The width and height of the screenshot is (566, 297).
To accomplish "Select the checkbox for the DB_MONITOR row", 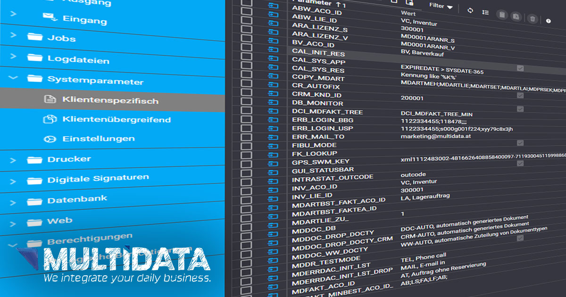I will 247,101.
